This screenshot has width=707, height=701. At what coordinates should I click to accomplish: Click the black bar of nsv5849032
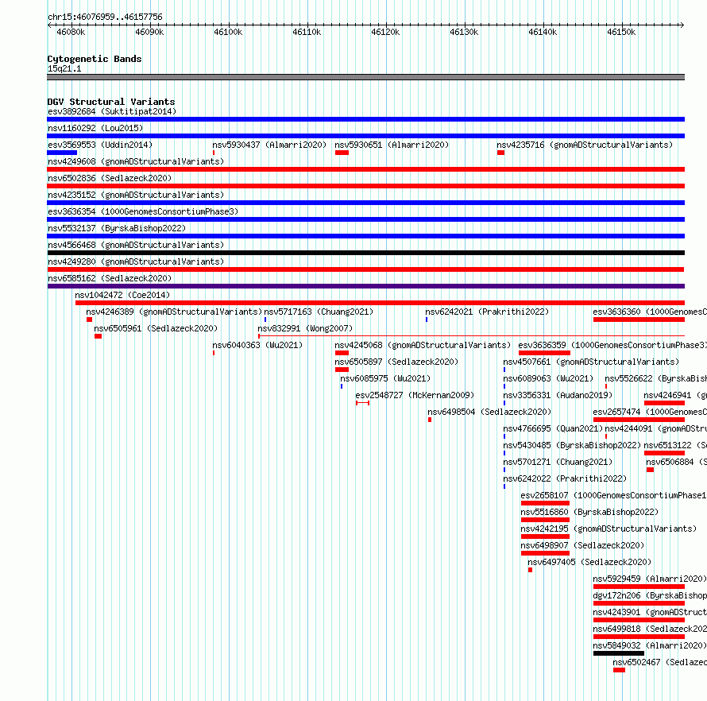pos(619,653)
